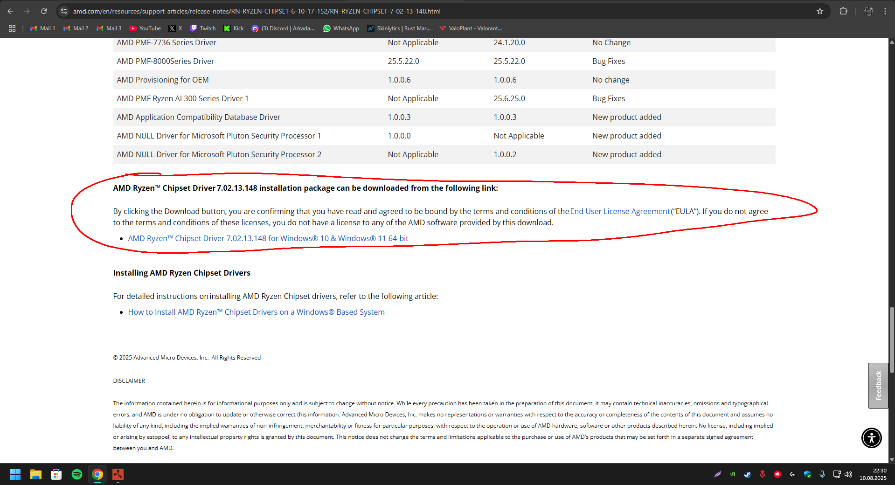Open File Explorer from the taskbar
The width and height of the screenshot is (895, 485).
pyautogui.click(x=36, y=474)
